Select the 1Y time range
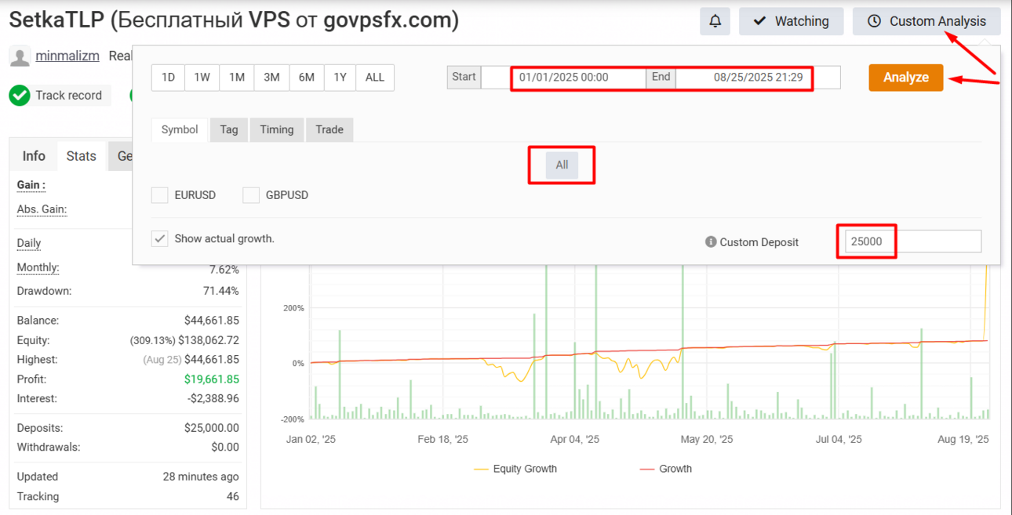 340,78
